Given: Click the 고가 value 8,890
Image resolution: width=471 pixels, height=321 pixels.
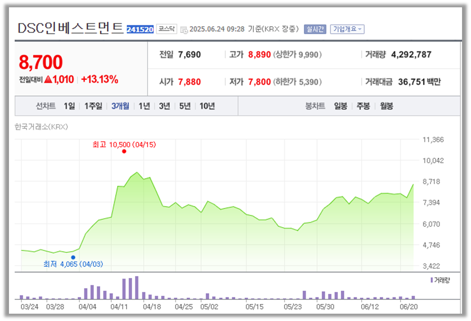Looking at the screenshot, I should 259,55.
